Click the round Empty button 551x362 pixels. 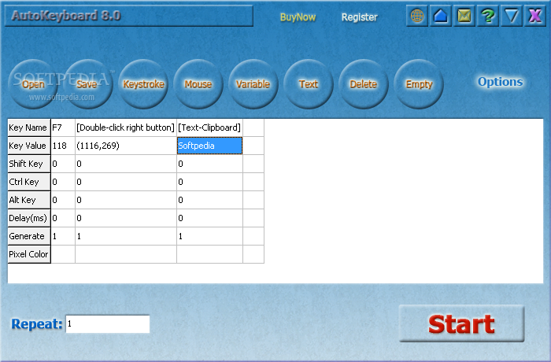[x=419, y=84]
